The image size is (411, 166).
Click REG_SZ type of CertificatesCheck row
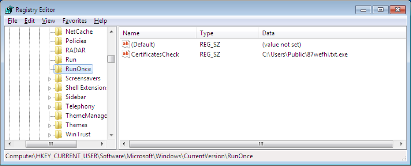tap(210, 54)
